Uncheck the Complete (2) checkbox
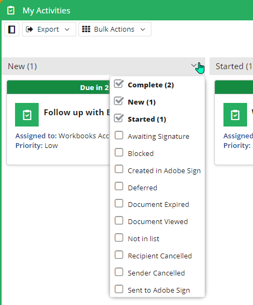 tap(119, 84)
